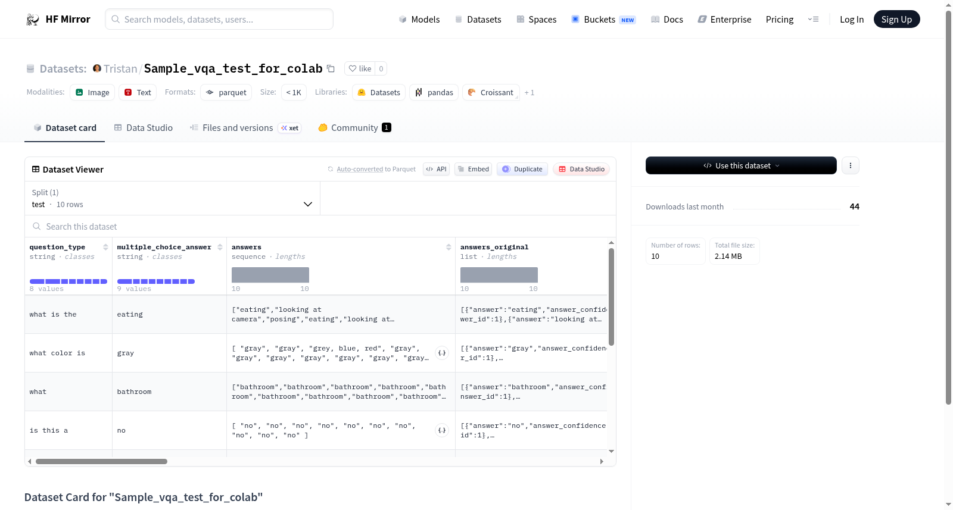953x510 pixels.
Task: Sort the multiple_choice_answer column
Action: coord(220,247)
